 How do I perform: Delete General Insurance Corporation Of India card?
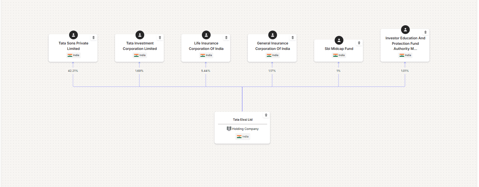[x=292, y=38]
